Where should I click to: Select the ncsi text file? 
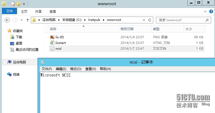click(127, 49)
